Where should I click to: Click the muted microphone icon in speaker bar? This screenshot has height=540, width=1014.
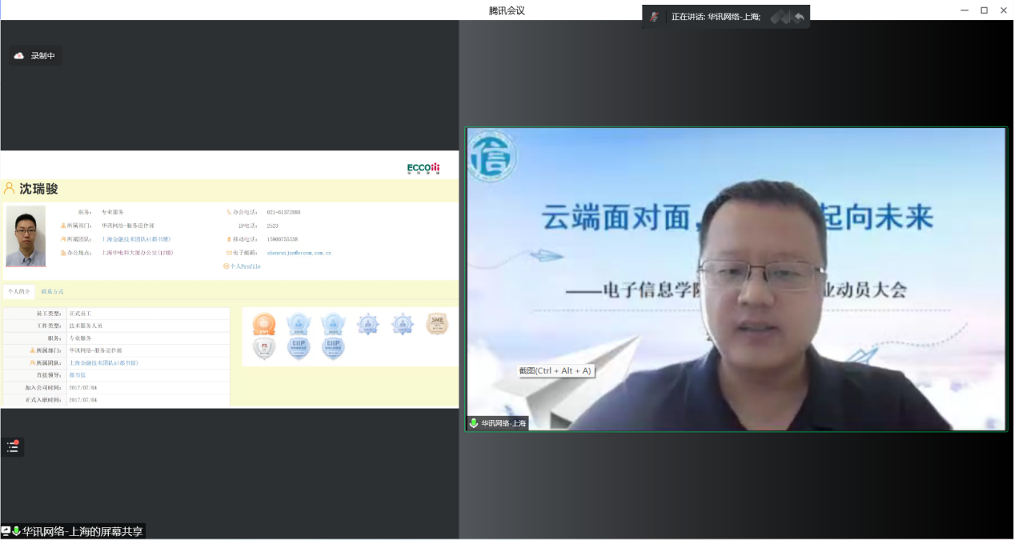point(655,17)
